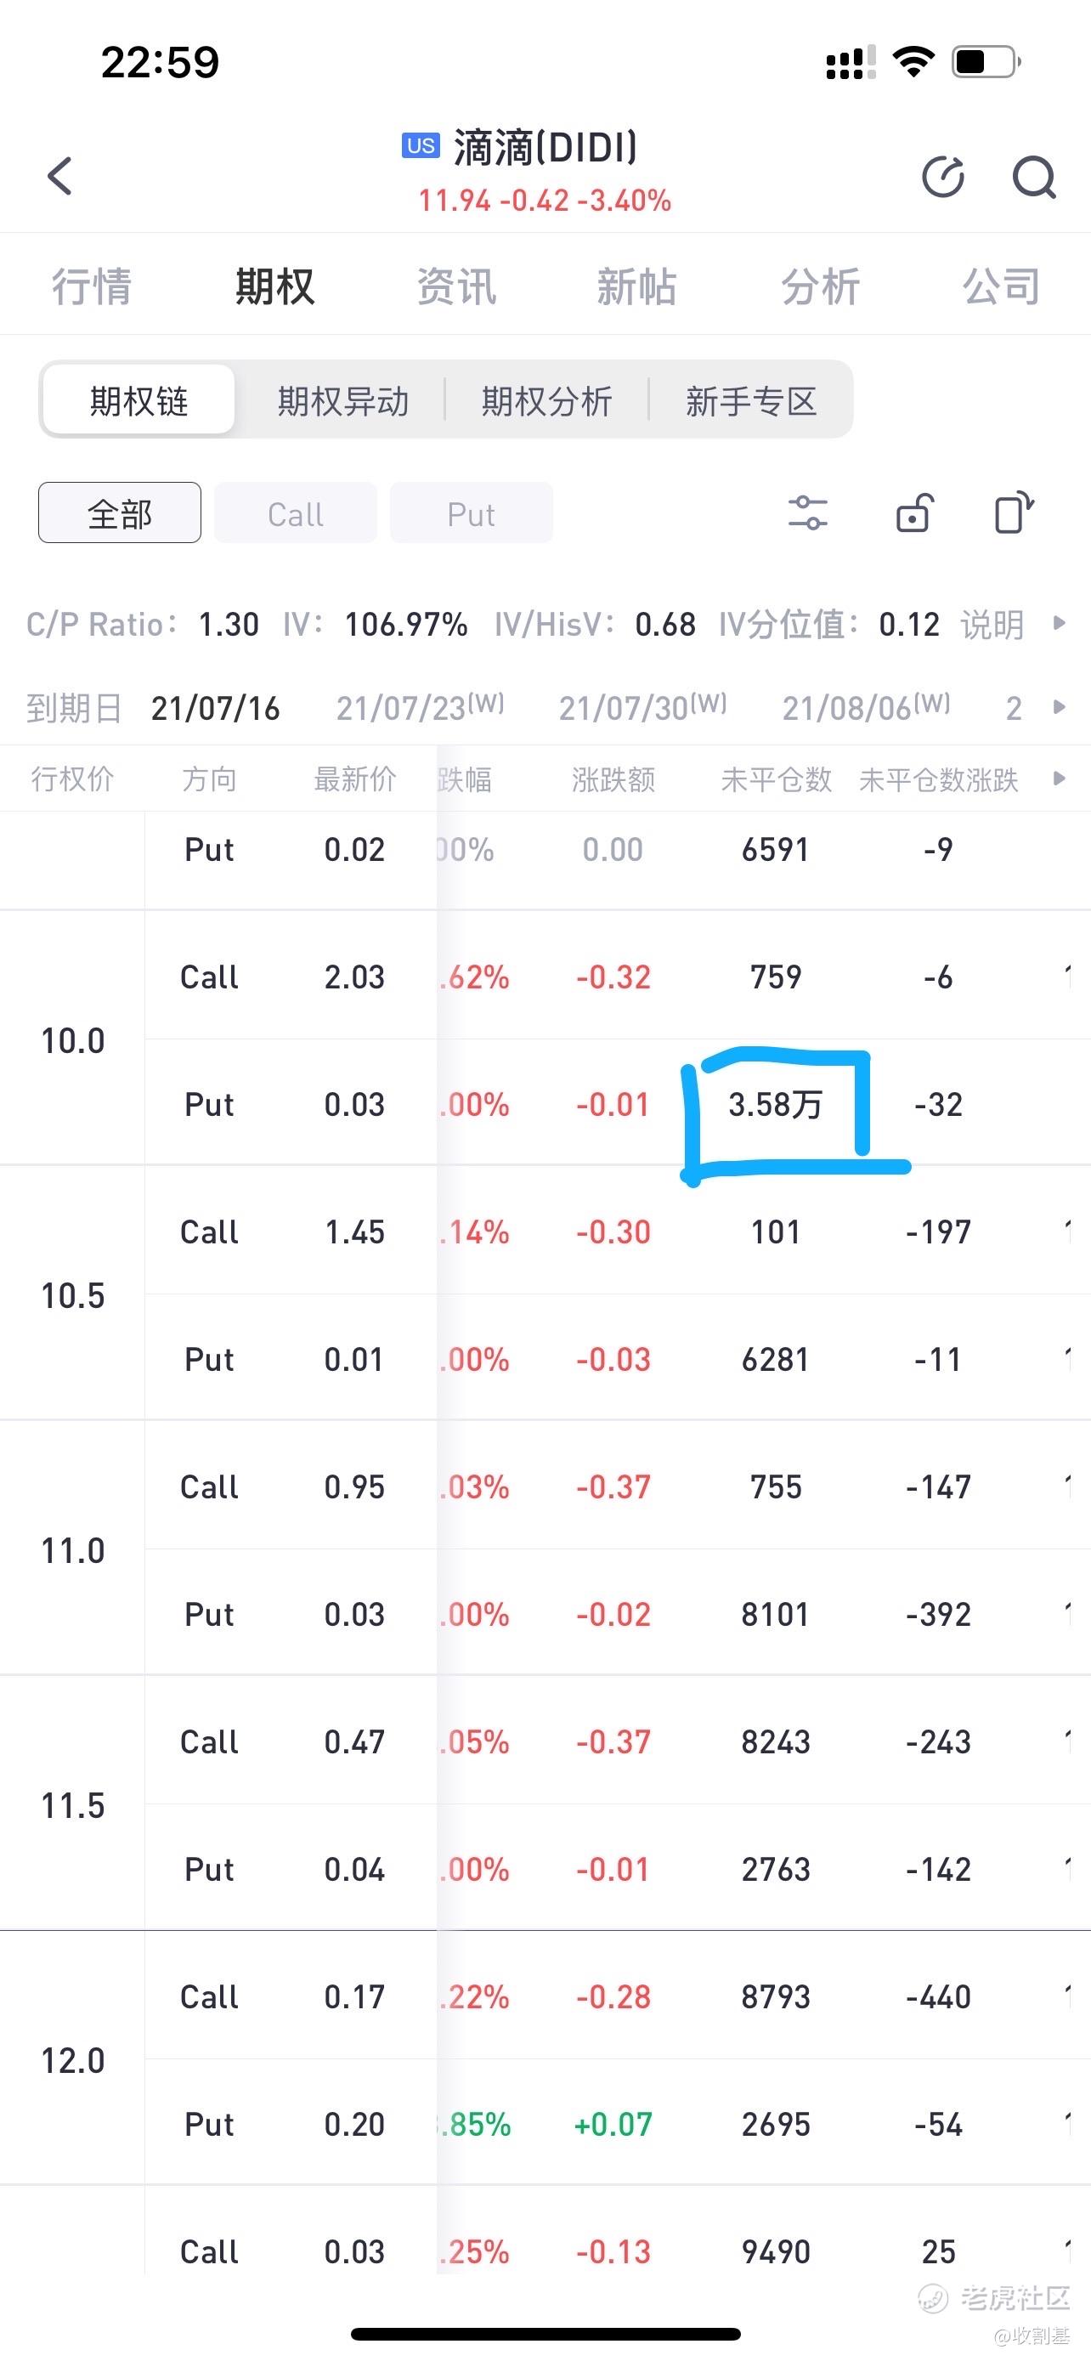
Task: Tap the bottom home indicator bar
Action: click(x=545, y=2334)
